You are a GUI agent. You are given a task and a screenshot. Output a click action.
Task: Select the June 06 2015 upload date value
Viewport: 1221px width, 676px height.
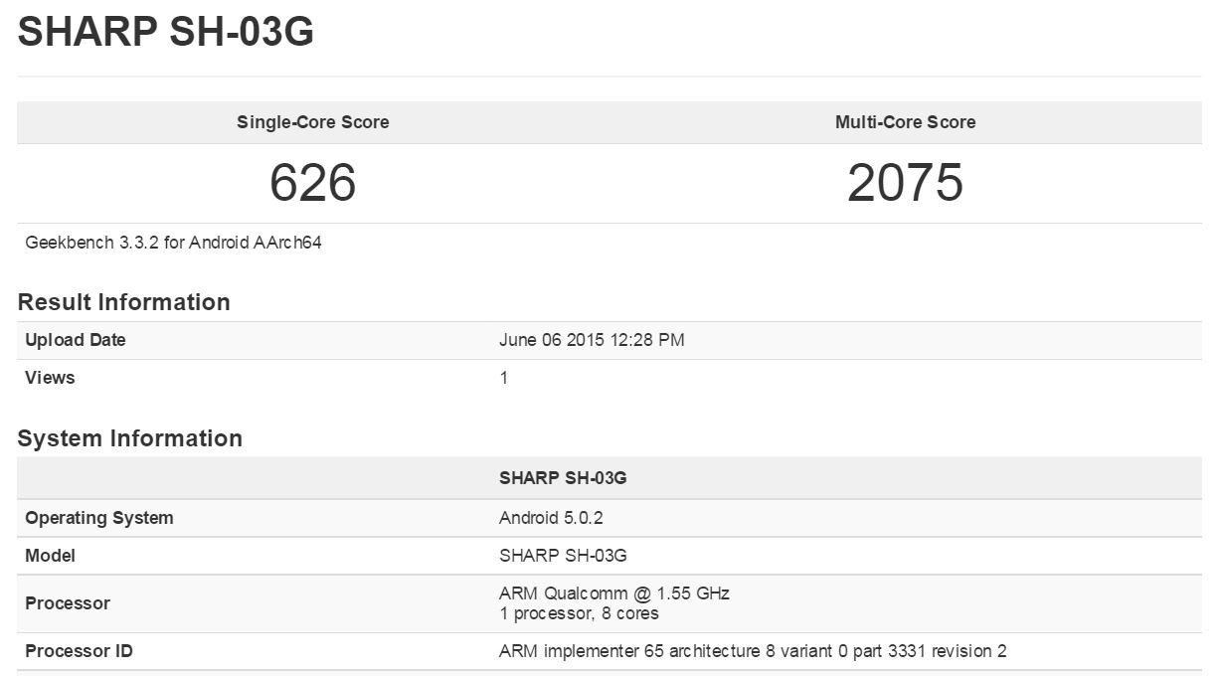point(592,340)
